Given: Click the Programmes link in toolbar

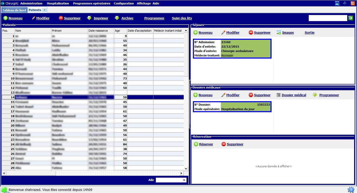Looking at the screenshot, I should pyautogui.click(x=154, y=18).
